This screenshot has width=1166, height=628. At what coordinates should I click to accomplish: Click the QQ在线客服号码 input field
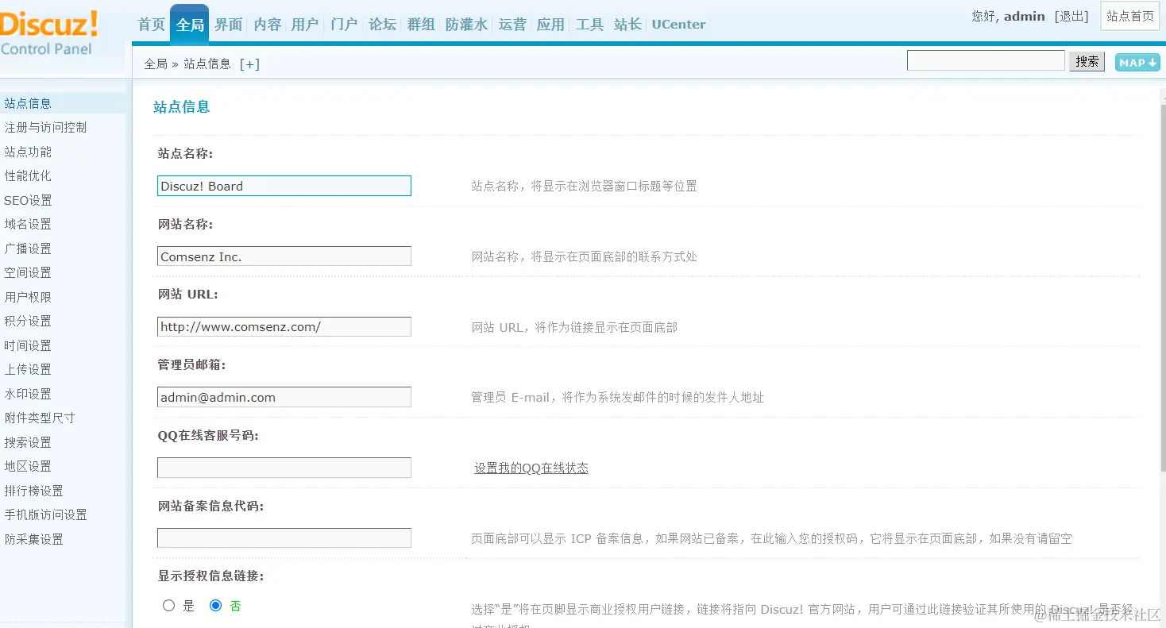(284, 468)
